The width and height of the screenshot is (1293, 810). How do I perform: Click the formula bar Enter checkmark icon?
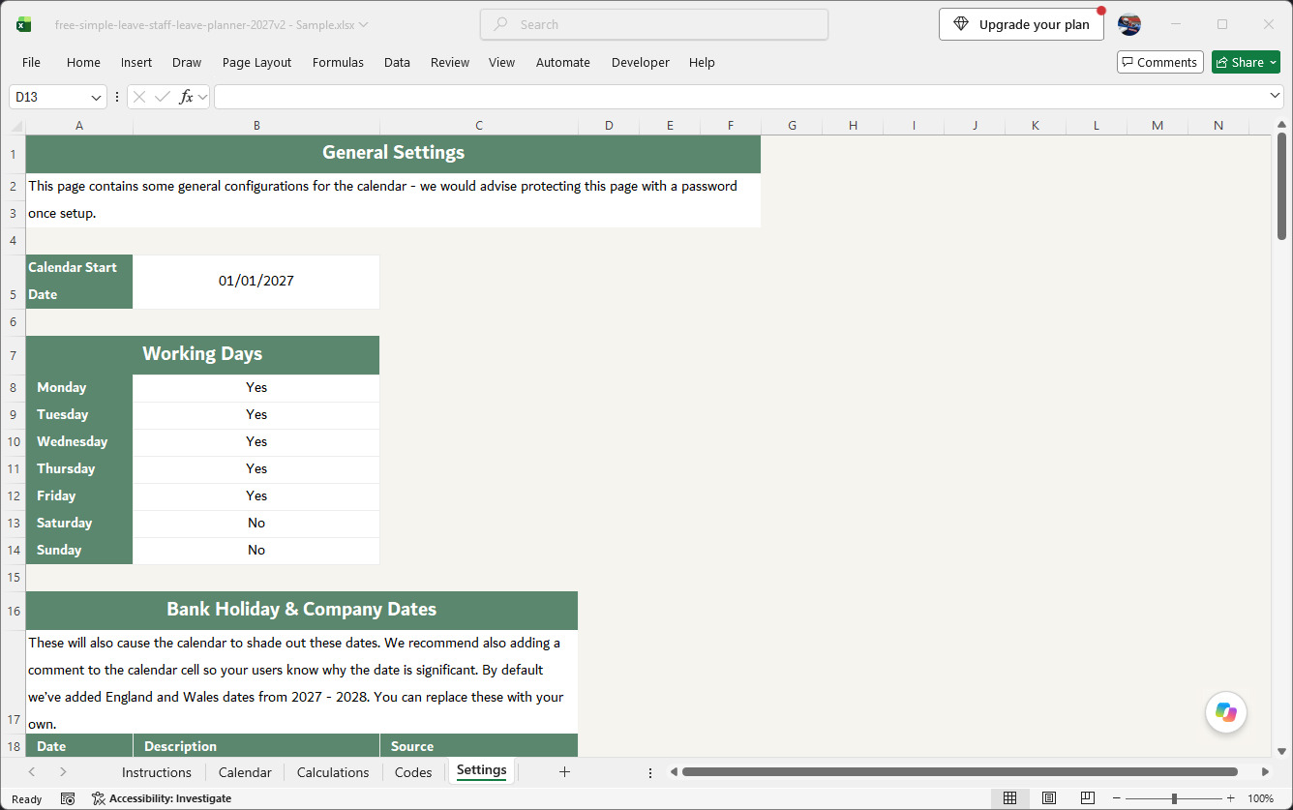pyautogui.click(x=163, y=97)
